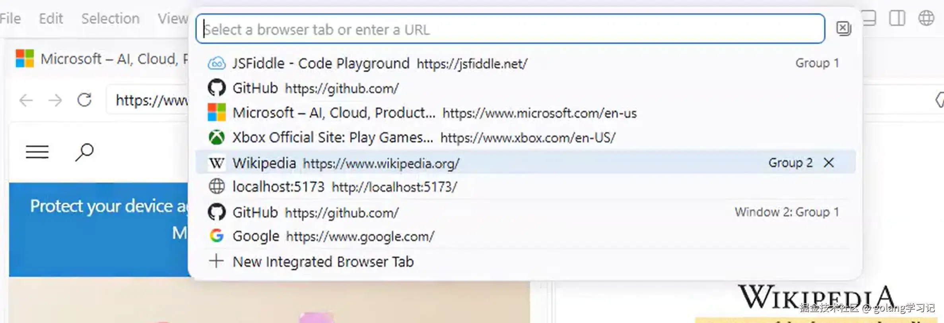Toggle the panel layout icon in title bar

coord(870,18)
